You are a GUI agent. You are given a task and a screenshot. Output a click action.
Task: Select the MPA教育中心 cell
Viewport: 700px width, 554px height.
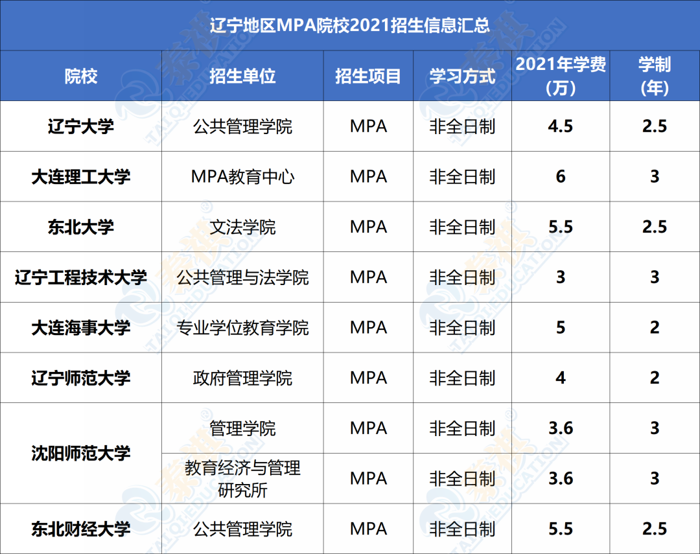pyautogui.click(x=242, y=177)
